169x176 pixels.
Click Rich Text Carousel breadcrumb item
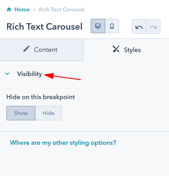tap(62, 10)
